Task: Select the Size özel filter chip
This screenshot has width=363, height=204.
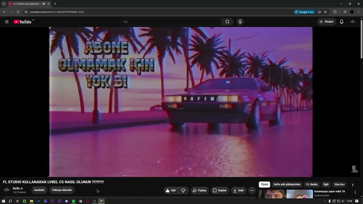Action: point(339,184)
